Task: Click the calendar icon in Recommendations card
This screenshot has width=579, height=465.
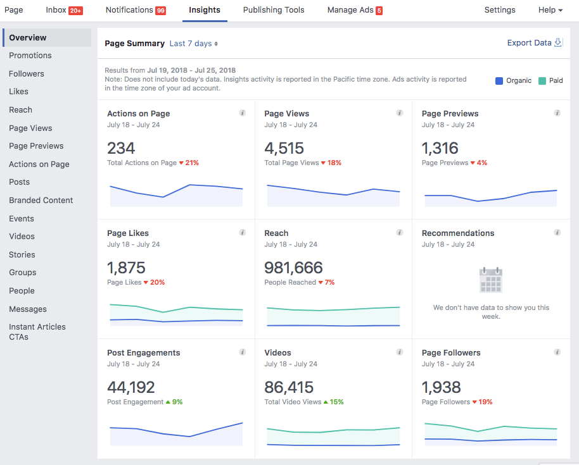Action: tap(490, 279)
